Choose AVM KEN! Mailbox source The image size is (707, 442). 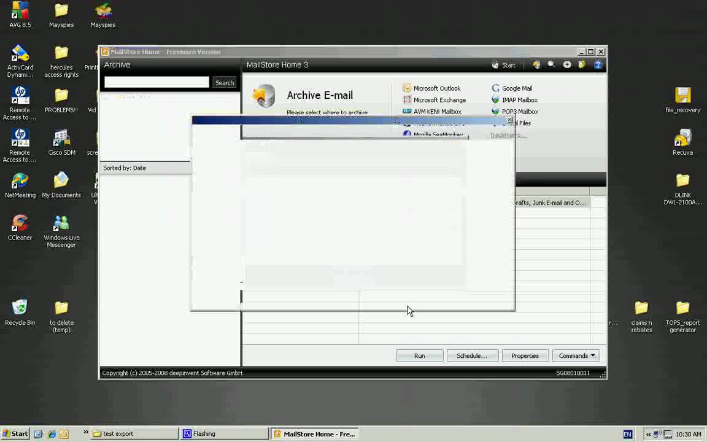432,111
